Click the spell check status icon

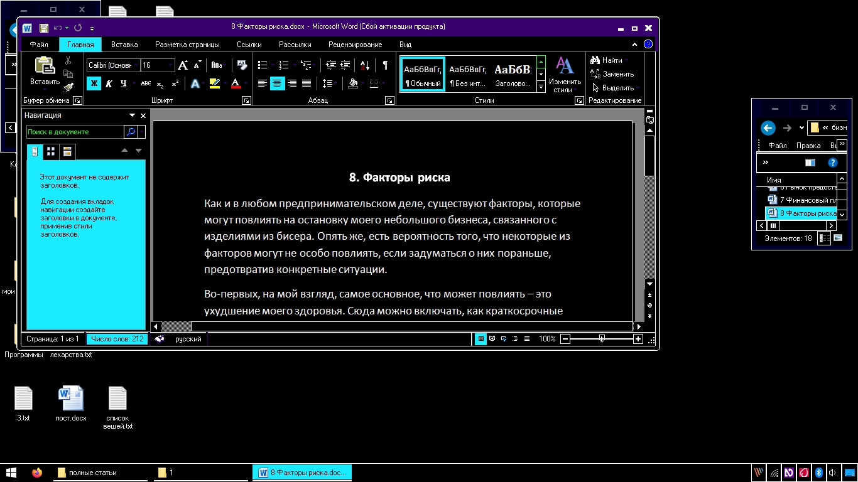point(160,339)
